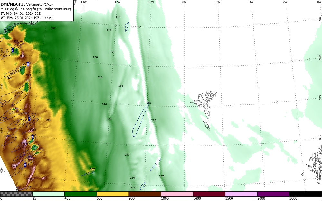Screen dimensions: 322x201
Task: Select the map value 215
Action: [x=154, y=120]
